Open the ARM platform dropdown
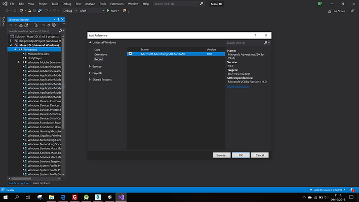 [92, 11]
